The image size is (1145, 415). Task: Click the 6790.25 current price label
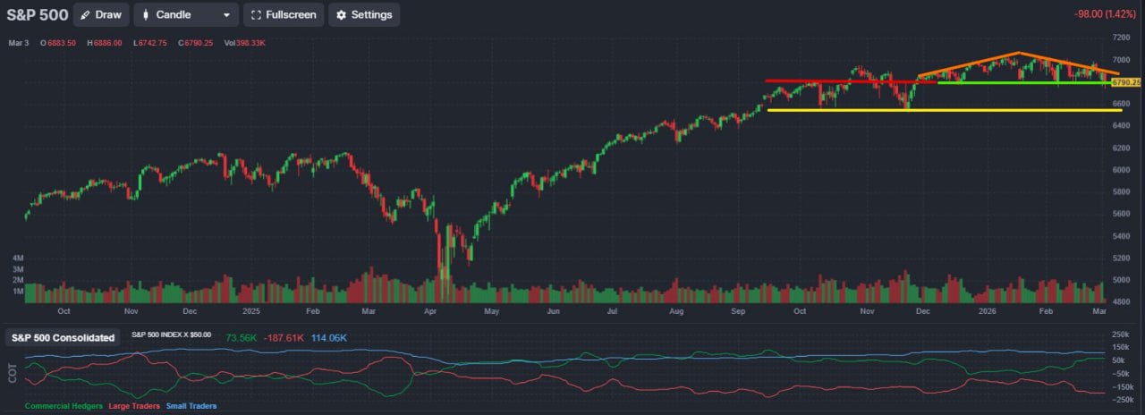point(1125,82)
